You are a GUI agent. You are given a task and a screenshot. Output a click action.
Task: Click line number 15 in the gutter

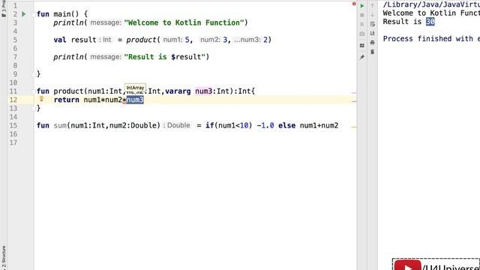(x=13, y=125)
